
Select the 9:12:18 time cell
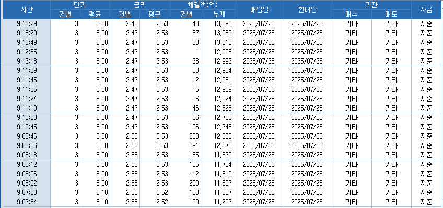(27, 61)
